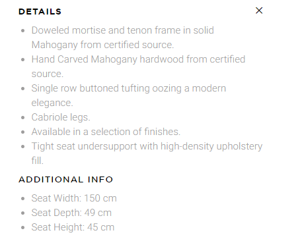This screenshot has height=243, width=300.
Task: Select the Doweled mortise and tenon frame line
Action: tap(123, 30)
